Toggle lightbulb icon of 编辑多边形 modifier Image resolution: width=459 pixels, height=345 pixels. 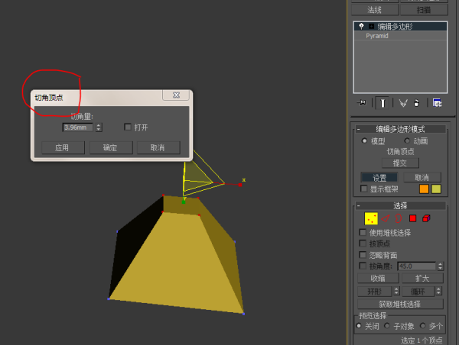point(361,26)
